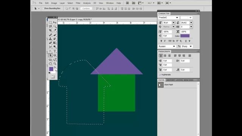This screenshot has width=242, height=136.
Task: Select the 3D Rotate tool
Action: tap(50, 60)
